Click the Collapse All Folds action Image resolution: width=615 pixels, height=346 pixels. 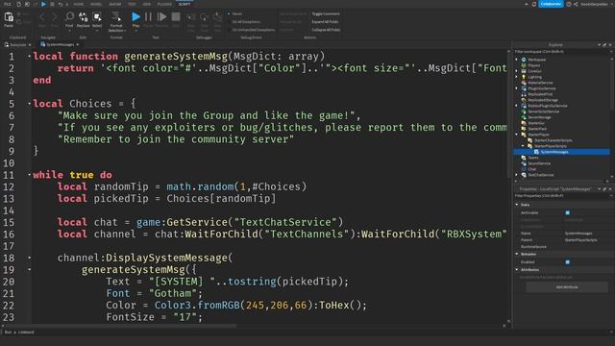326,30
